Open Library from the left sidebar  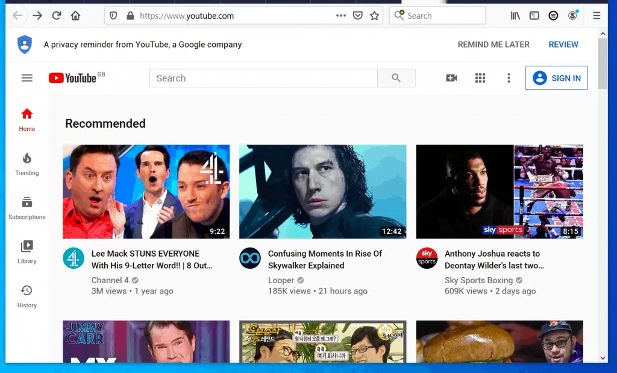click(x=27, y=252)
